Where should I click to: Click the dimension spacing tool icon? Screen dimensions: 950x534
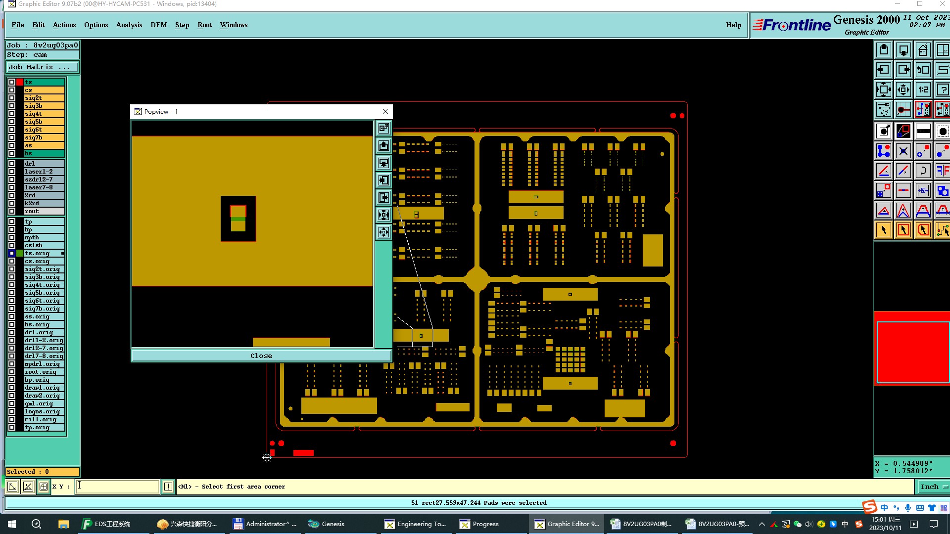click(x=923, y=190)
